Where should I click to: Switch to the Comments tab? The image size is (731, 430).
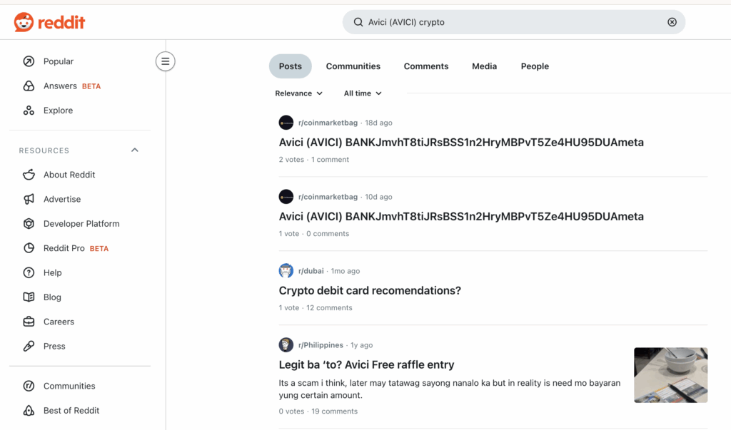426,66
